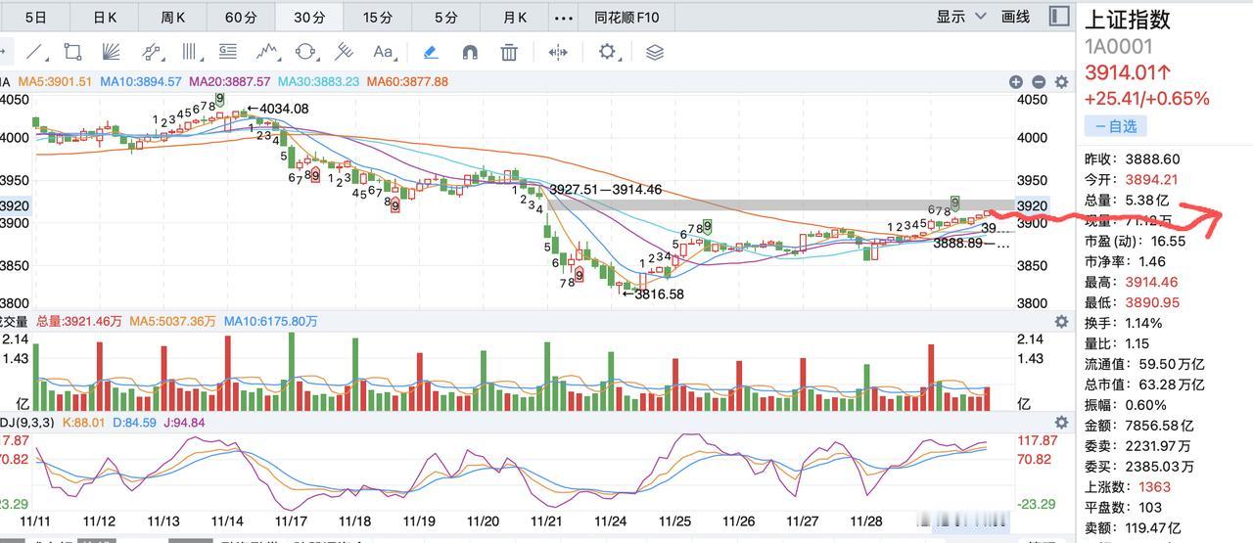Image resolution: width=1253 pixels, height=543 pixels.
Task: Zoom out with the minus icon above chart
Action: pyautogui.click(x=1039, y=82)
